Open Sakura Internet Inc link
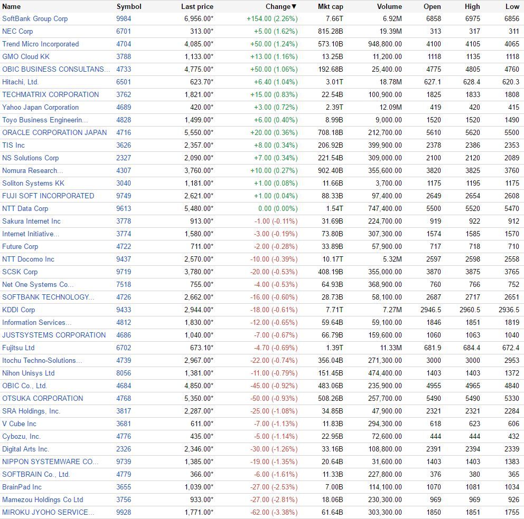Screen dimensions: 524x519 pyautogui.click(x=31, y=222)
